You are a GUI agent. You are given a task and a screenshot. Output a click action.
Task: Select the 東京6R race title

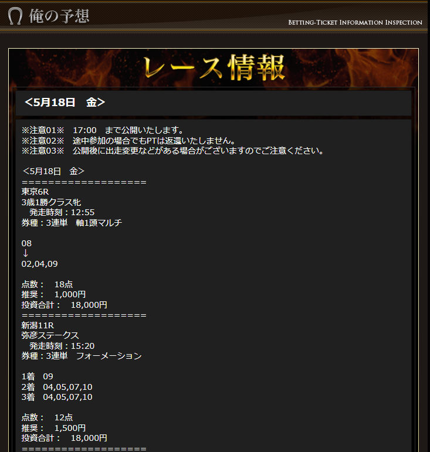[x=35, y=192]
